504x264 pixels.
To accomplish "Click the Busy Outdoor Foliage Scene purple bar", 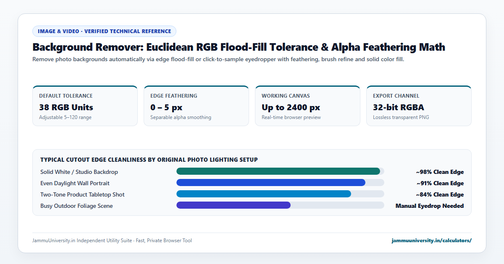I will [234, 205].
